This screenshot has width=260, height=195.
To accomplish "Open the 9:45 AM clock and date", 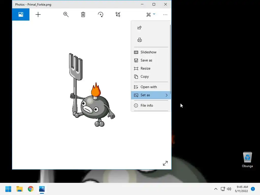I will point(241,189).
